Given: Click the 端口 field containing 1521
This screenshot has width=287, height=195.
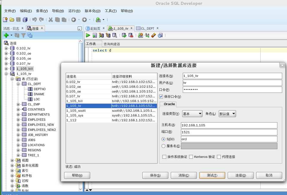Looking at the screenshot, I should click(x=229, y=132).
